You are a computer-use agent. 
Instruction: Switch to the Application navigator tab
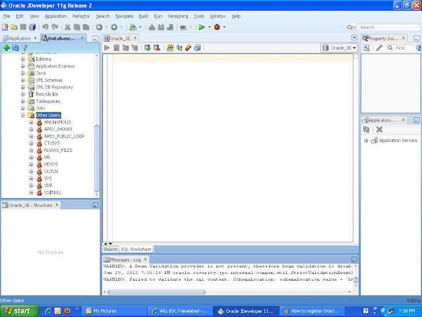[x=19, y=38]
